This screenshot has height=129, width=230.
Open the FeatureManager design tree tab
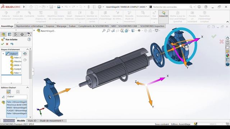[3, 34]
